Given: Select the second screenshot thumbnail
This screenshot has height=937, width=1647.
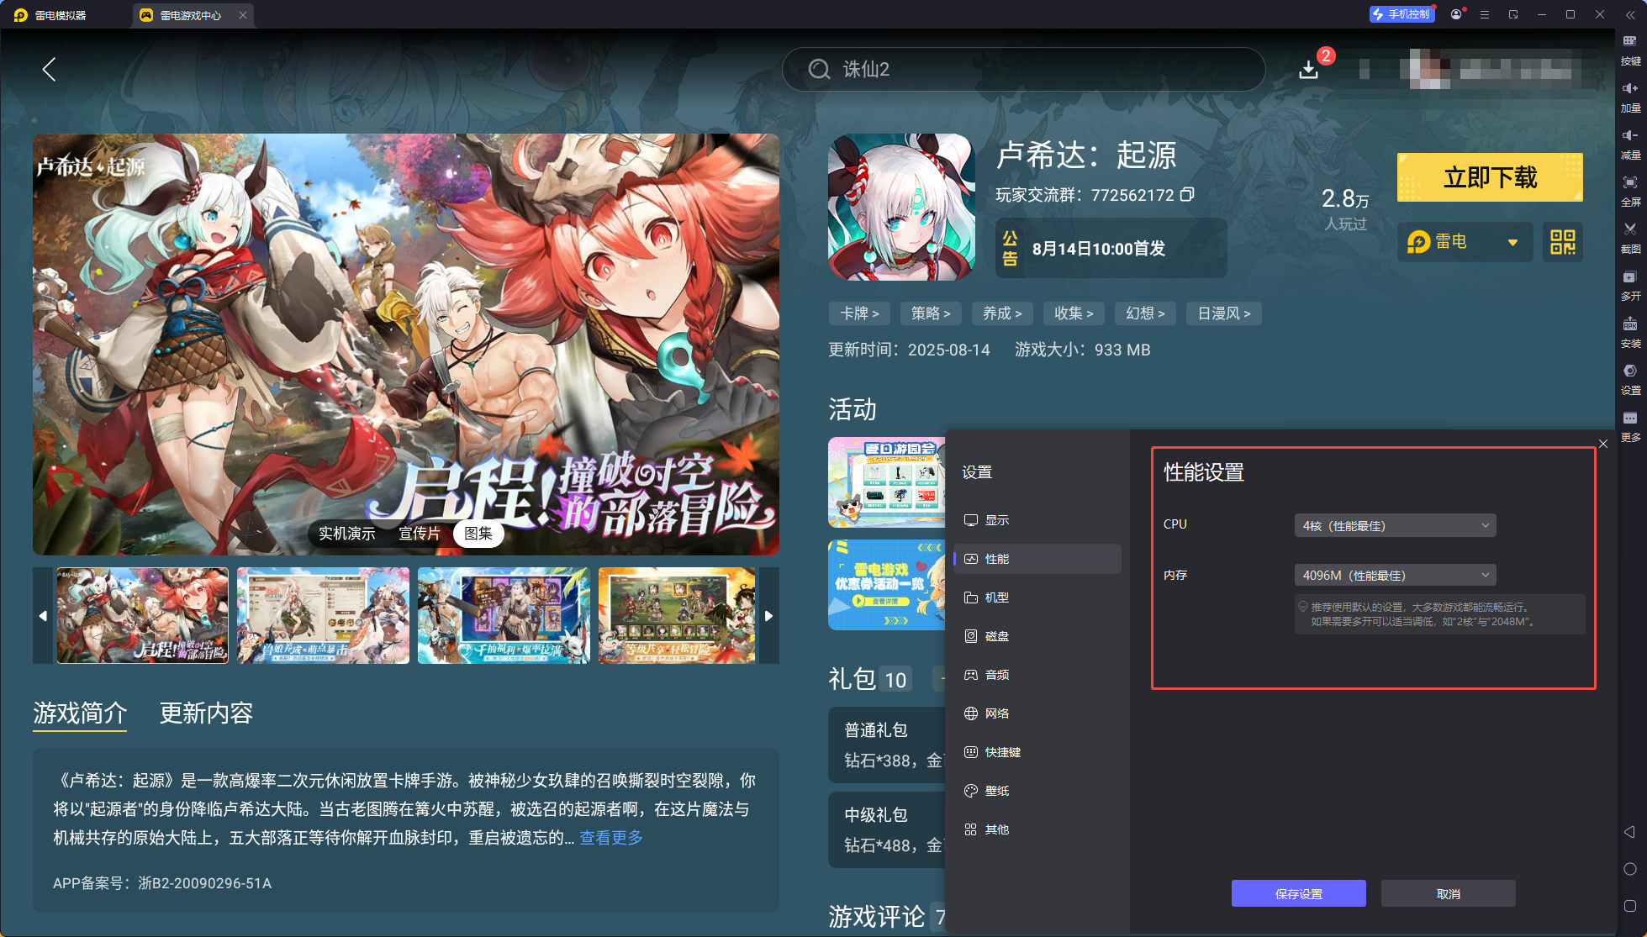Looking at the screenshot, I should pyautogui.click(x=323, y=615).
